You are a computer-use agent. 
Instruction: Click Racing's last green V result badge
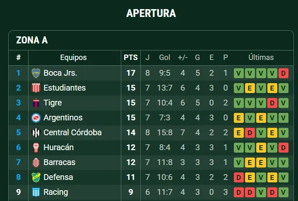pos(283,192)
